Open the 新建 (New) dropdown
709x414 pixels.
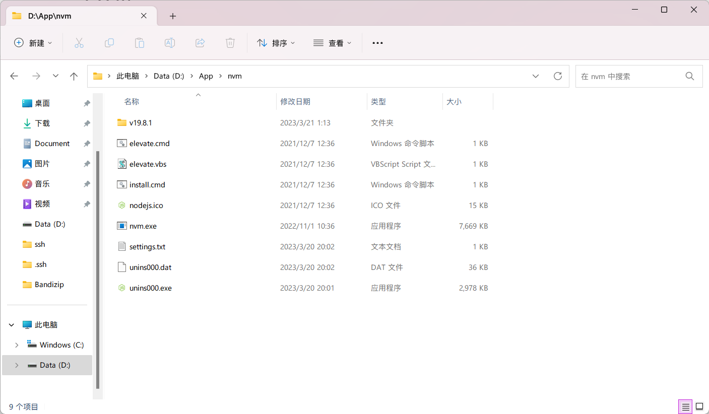(33, 43)
